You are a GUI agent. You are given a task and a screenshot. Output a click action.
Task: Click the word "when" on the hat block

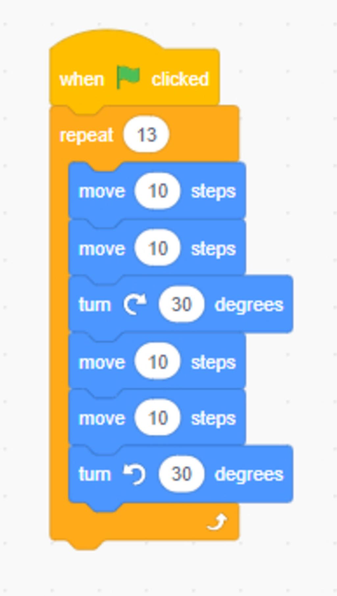(x=82, y=80)
